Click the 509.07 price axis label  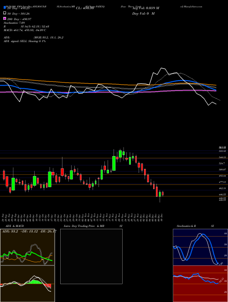[223, 170]
